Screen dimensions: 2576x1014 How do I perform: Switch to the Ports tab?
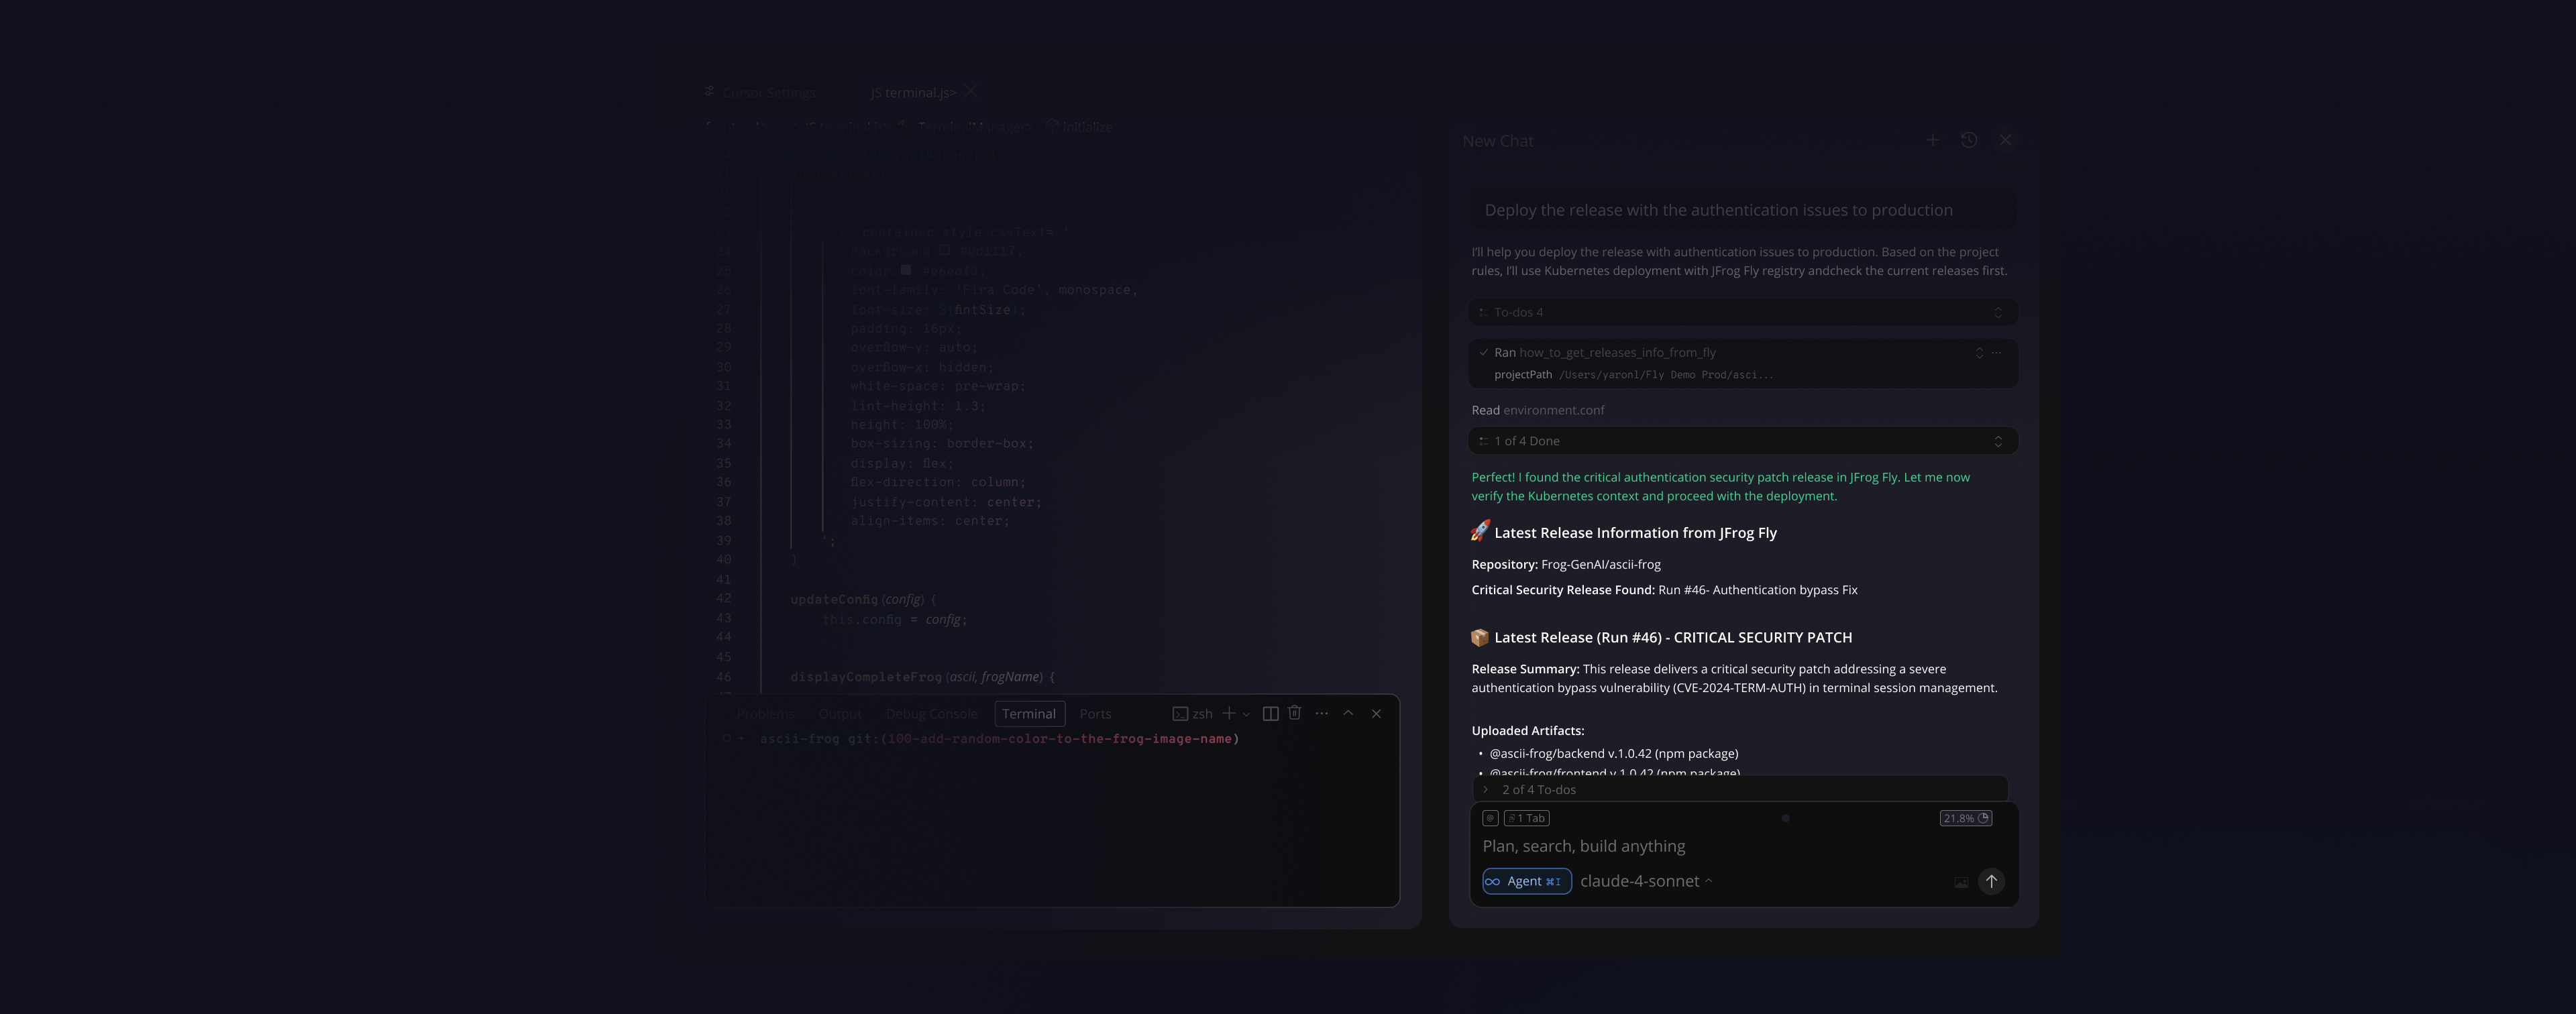point(1095,714)
